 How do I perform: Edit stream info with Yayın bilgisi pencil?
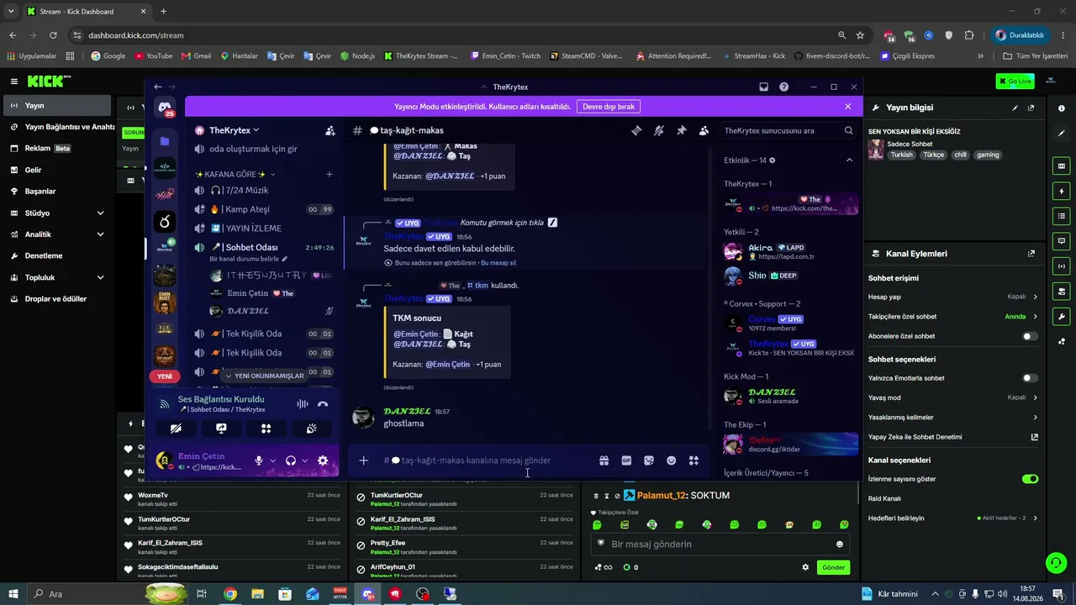[1015, 108]
